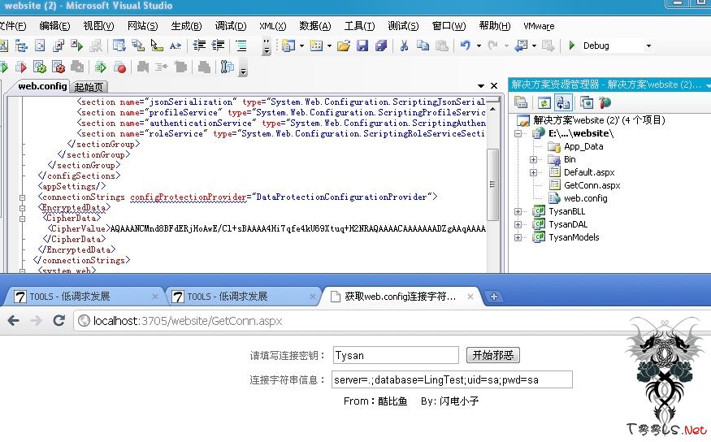Close the 获取web.config browser tab
This screenshot has height=442, width=711.
(x=470, y=297)
